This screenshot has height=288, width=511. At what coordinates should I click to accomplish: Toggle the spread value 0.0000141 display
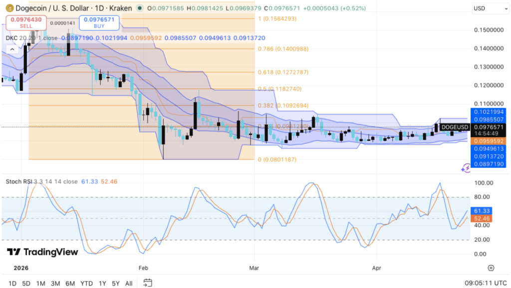62,23
